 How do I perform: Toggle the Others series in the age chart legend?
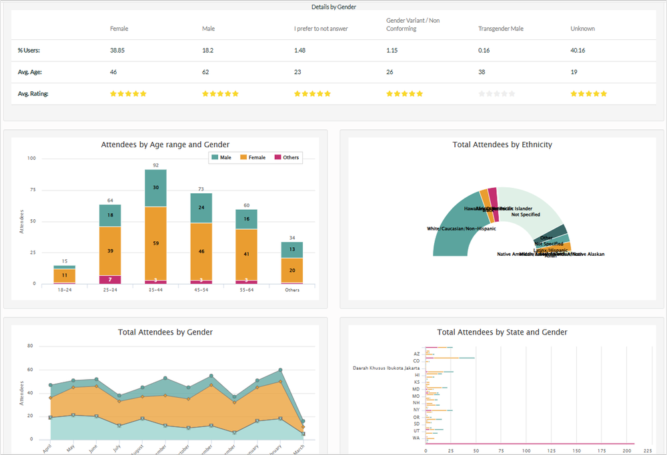pos(287,157)
